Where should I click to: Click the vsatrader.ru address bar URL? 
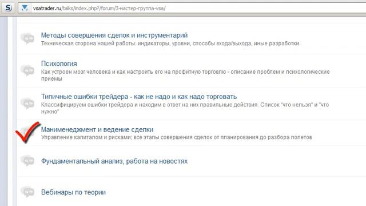click(99, 9)
